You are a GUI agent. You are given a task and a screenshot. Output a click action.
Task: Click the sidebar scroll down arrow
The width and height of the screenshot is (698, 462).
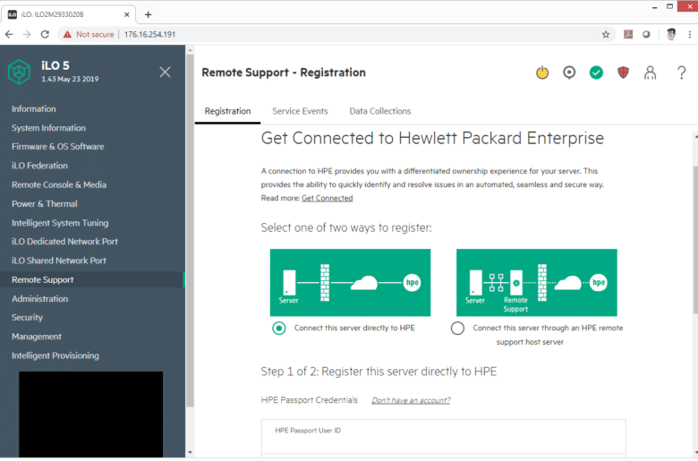190,453
